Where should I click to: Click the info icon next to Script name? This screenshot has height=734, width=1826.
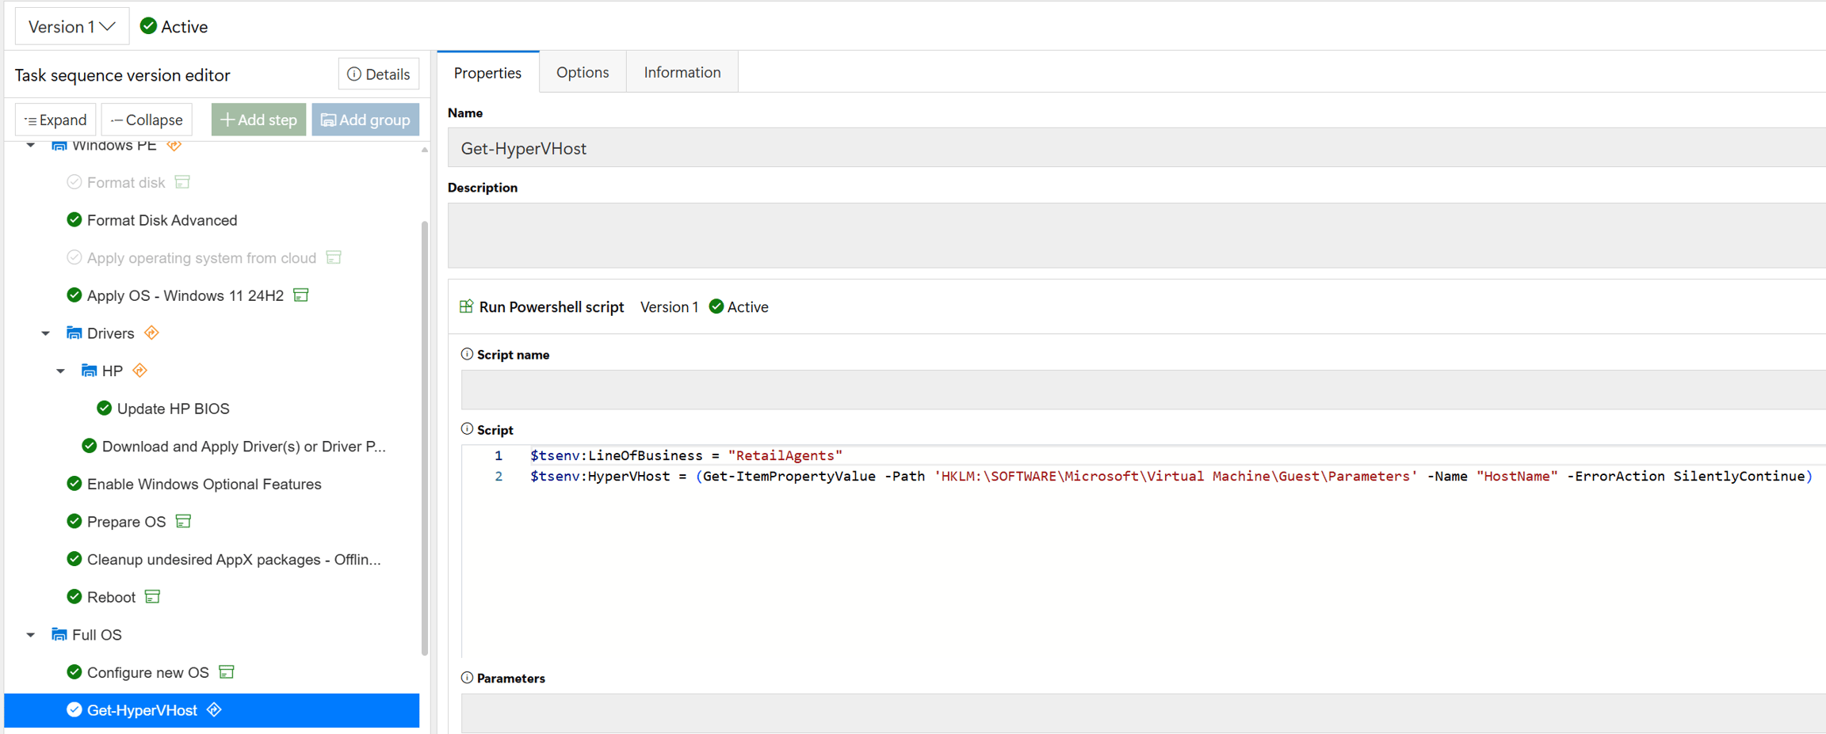pyautogui.click(x=468, y=354)
